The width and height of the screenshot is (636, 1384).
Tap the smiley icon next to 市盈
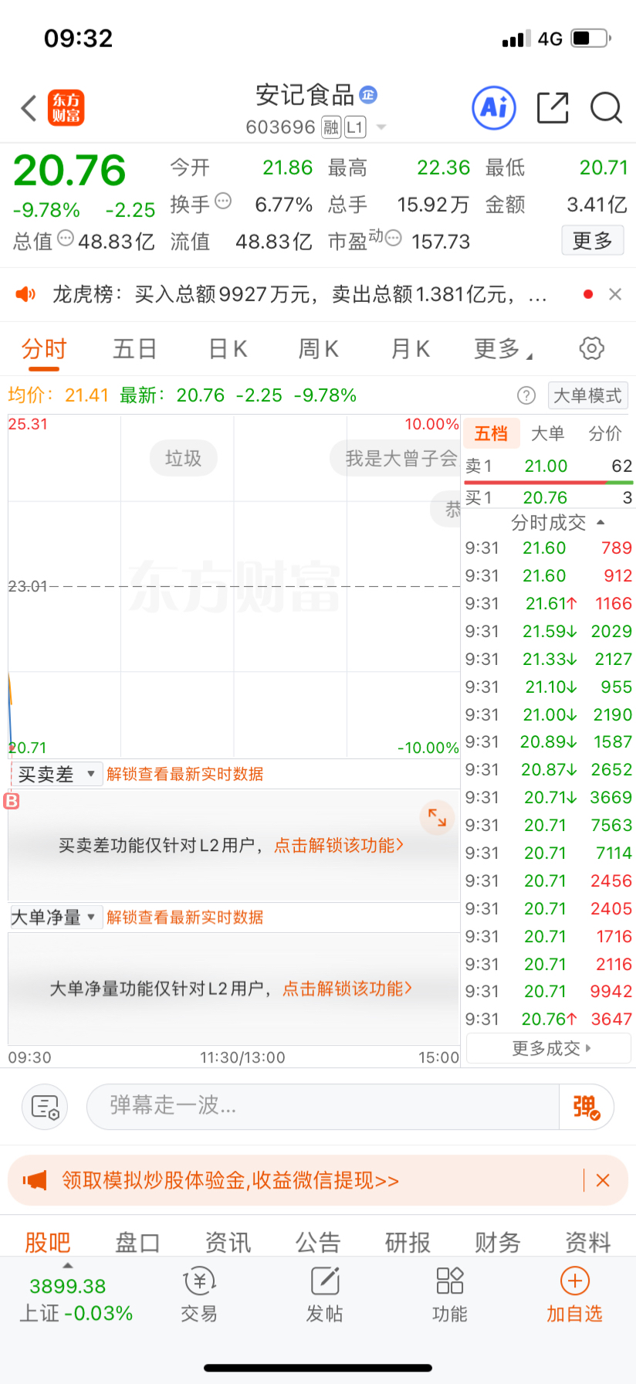pos(393,239)
